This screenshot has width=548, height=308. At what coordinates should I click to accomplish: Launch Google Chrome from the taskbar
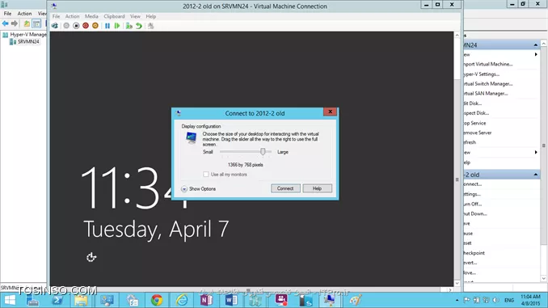pos(157,300)
